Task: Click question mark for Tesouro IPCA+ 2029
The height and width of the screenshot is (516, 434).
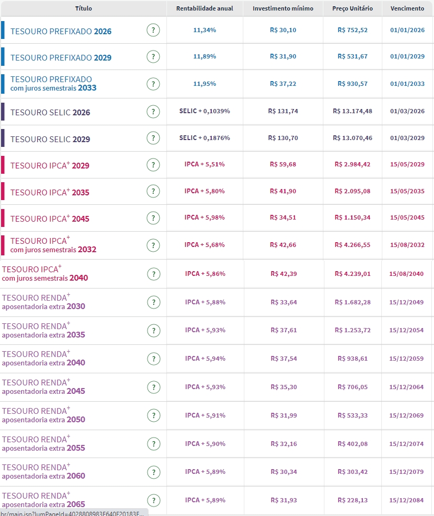Action: click(x=153, y=165)
